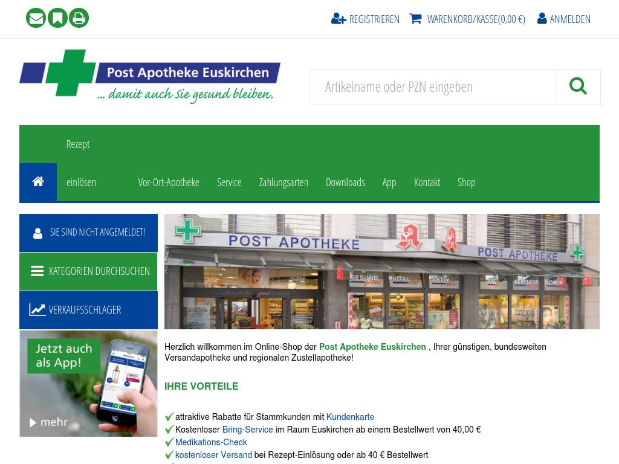The height and width of the screenshot is (464, 619).
Task: Open the Verkaufsschlager sidebar section
Action: [x=88, y=310]
